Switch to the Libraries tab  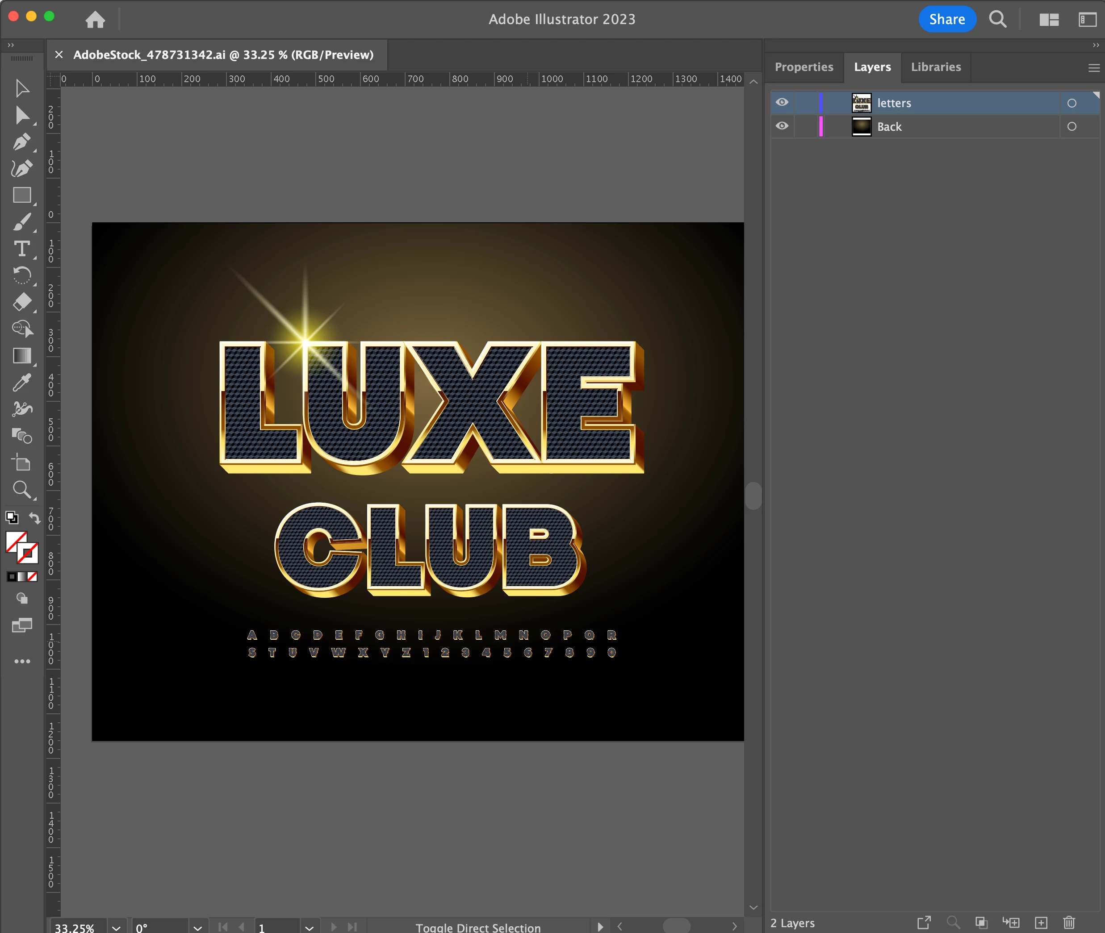(936, 67)
